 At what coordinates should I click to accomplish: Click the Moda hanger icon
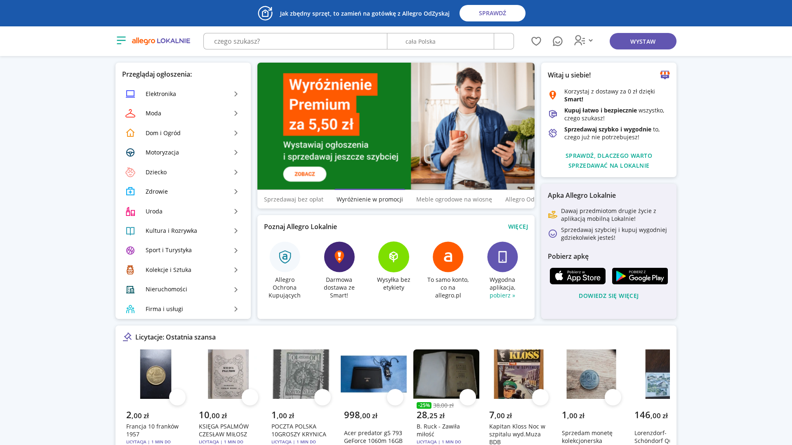click(x=130, y=113)
